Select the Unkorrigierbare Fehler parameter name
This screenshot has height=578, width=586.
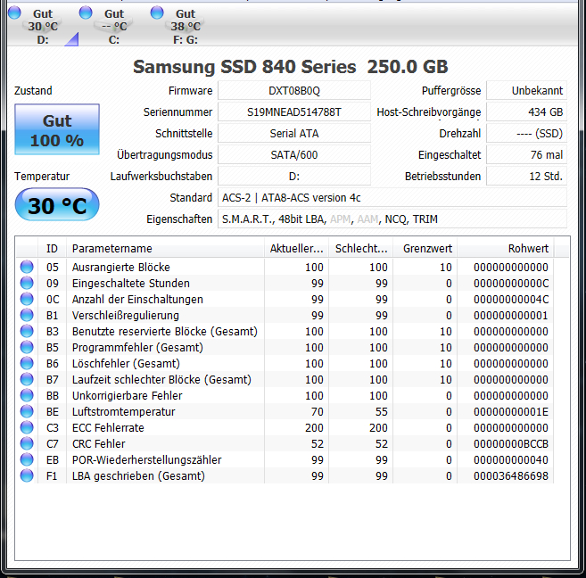(x=127, y=396)
